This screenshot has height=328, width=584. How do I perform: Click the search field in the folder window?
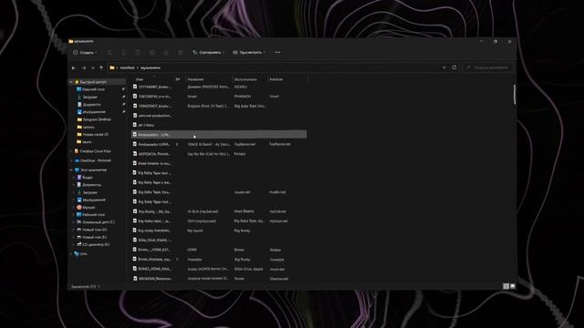(x=488, y=67)
